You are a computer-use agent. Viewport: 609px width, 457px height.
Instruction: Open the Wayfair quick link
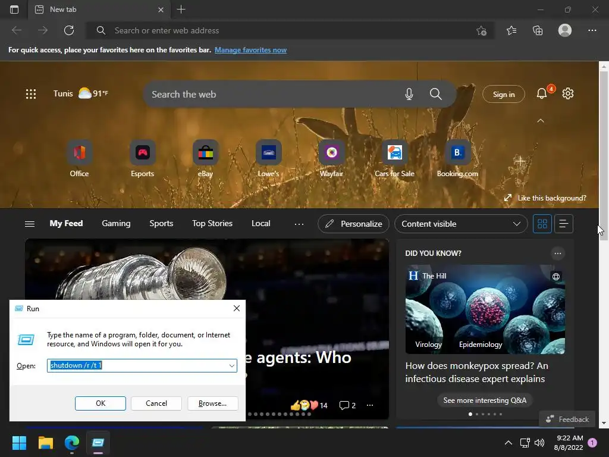[x=331, y=158]
